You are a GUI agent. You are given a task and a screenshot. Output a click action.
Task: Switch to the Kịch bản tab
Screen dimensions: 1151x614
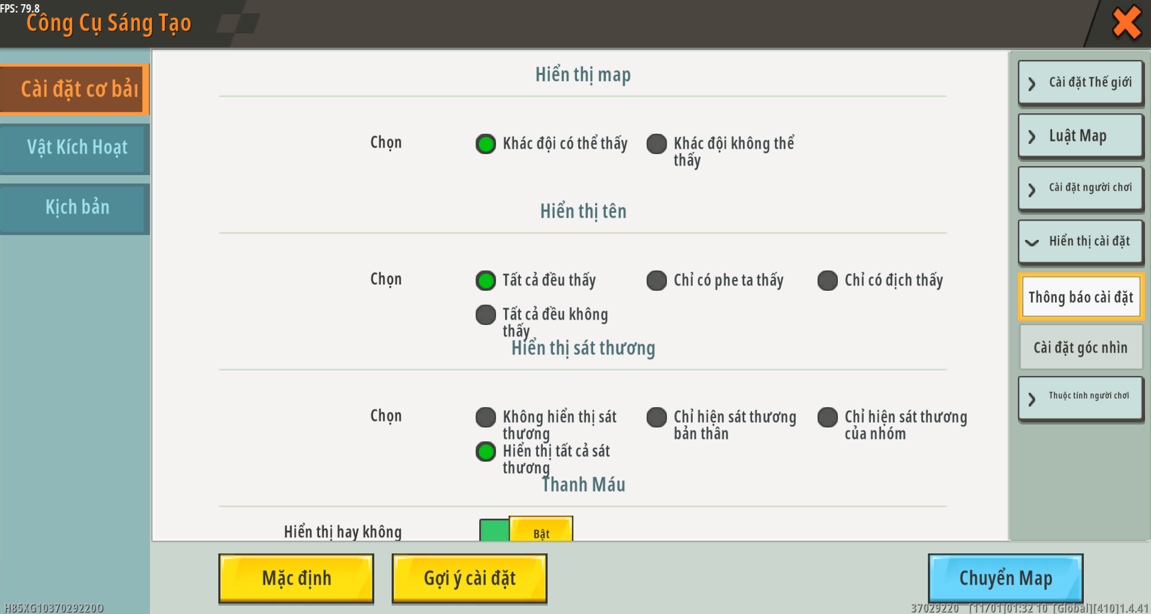point(76,207)
